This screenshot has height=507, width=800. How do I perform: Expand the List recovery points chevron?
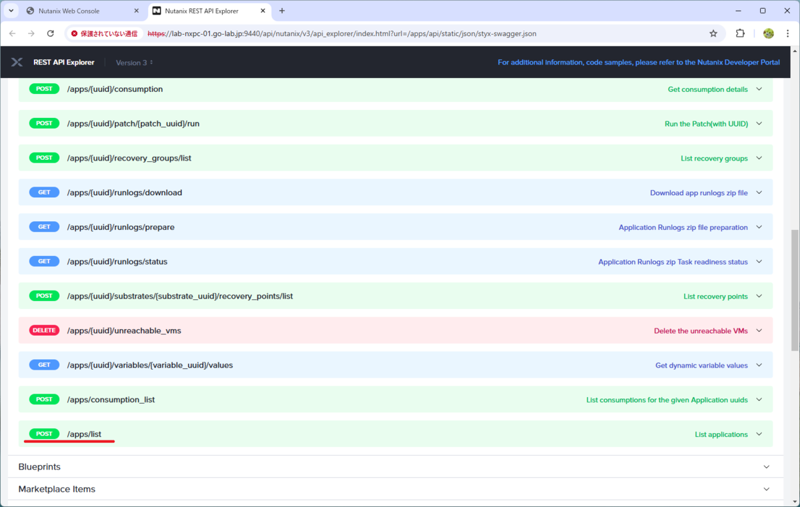click(759, 296)
